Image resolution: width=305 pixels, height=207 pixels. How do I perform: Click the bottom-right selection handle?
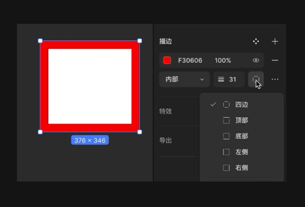point(140,132)
